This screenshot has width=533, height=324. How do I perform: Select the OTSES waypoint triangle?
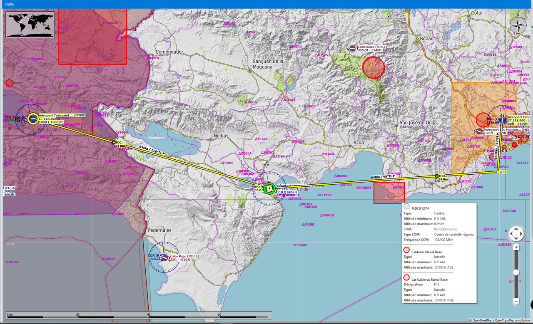pos(316,55)
